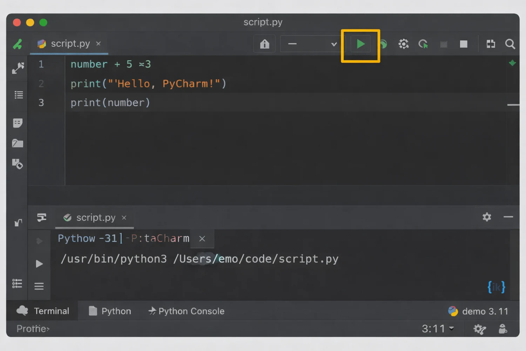
Task: Open the Debug tool icon
Action: coord(383,44)
